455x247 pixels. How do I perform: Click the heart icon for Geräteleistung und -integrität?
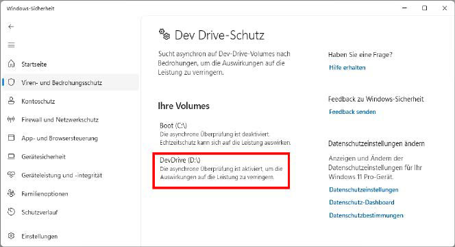(11, 175)
